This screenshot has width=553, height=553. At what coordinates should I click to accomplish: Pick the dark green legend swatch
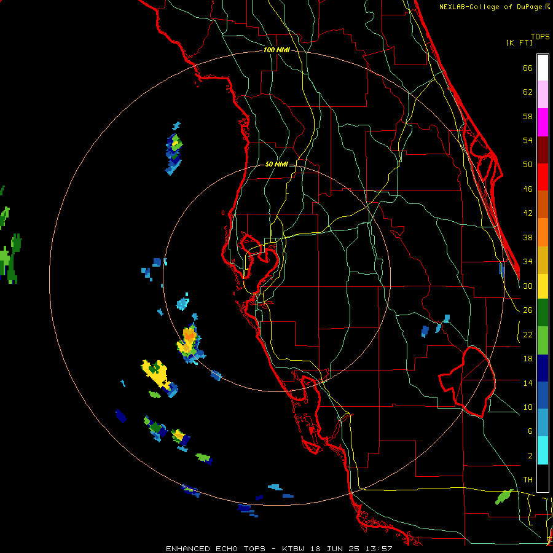(543, 313)
